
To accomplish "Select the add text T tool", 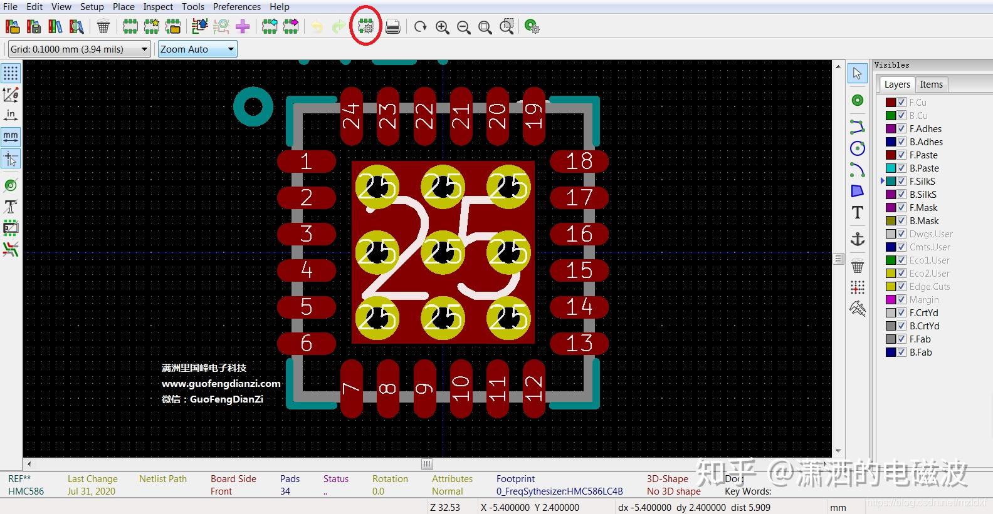I will (858, 212).
